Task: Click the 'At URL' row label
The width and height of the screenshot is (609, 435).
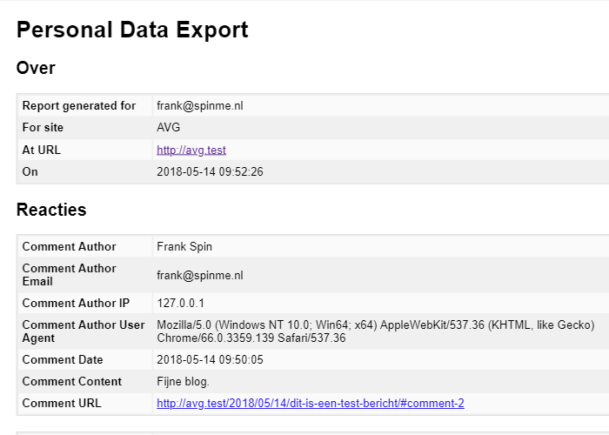Action: tap(42, 150)
